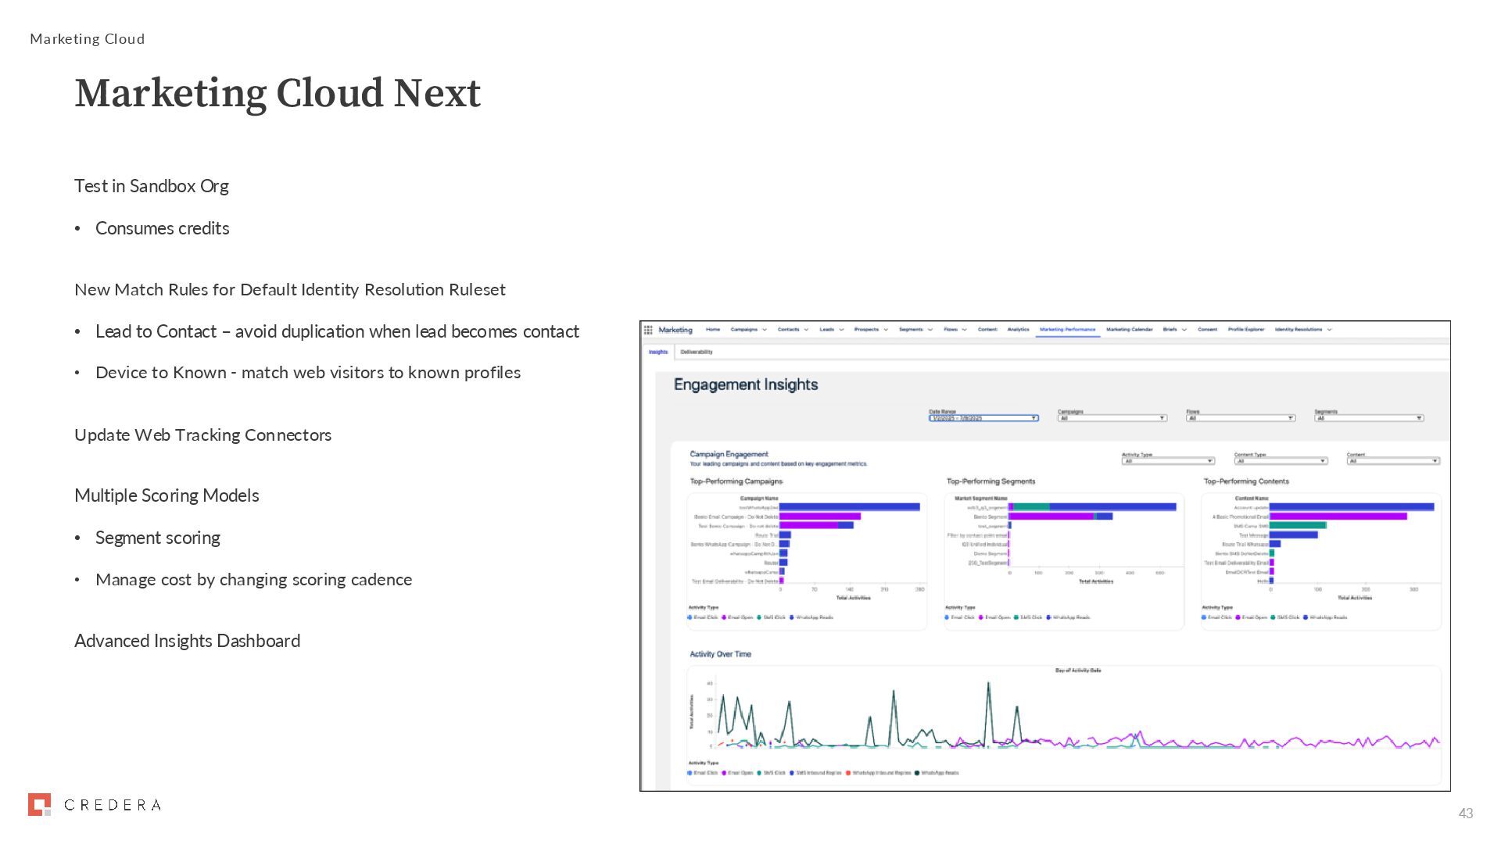
Task: Click the Identity Resolutions chevron icon
Action: (x=1330, y=330)
